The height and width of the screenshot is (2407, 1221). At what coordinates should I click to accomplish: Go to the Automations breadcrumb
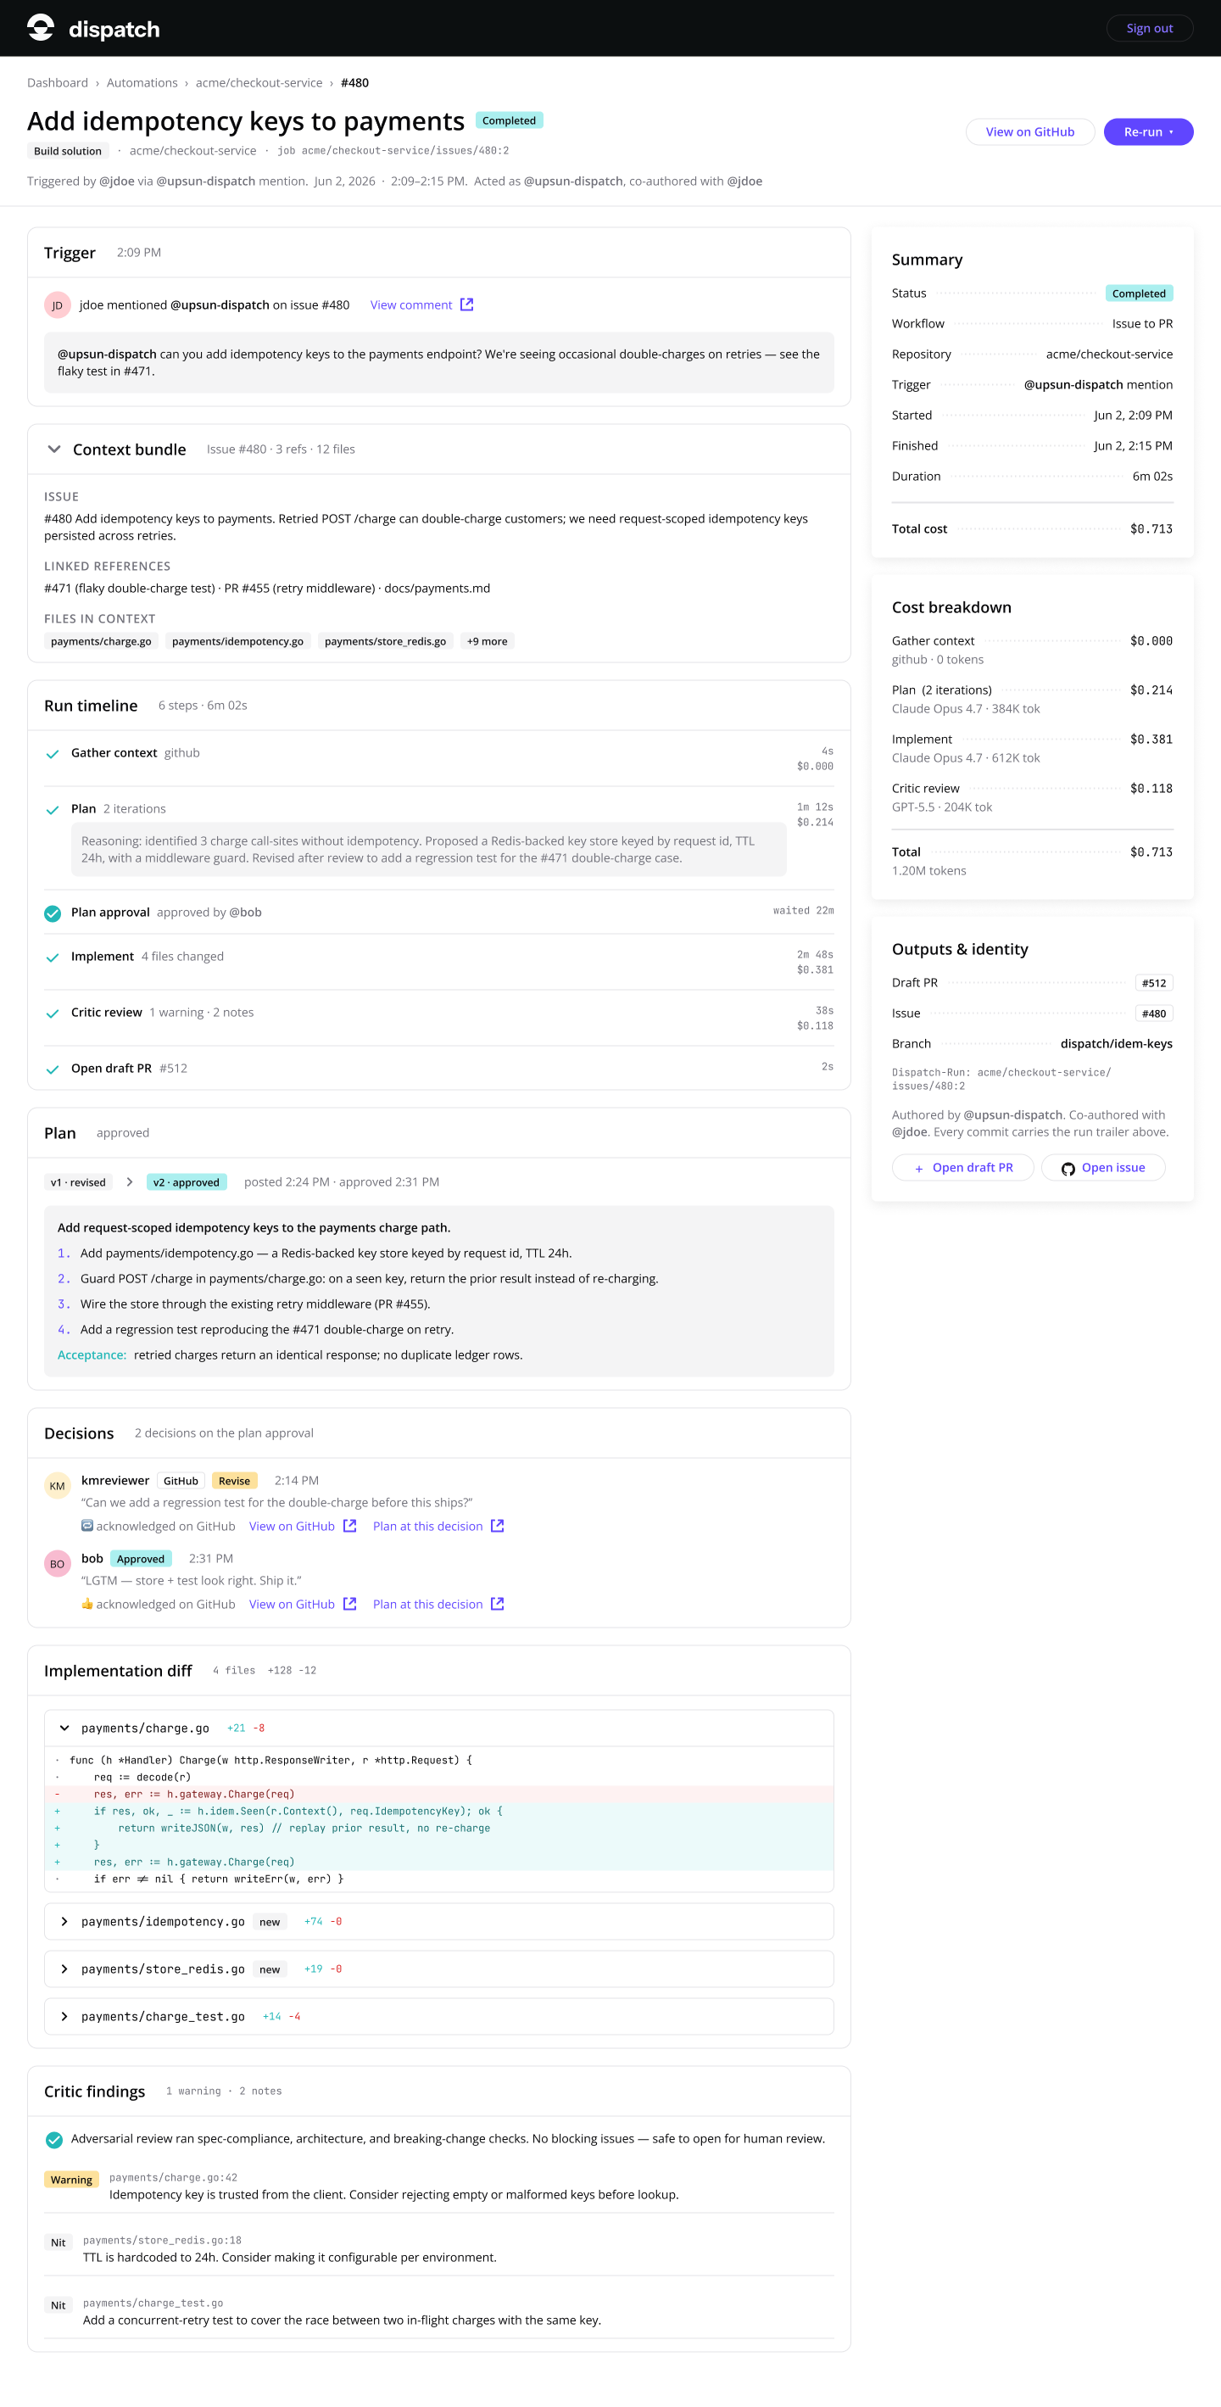point(142,83)
